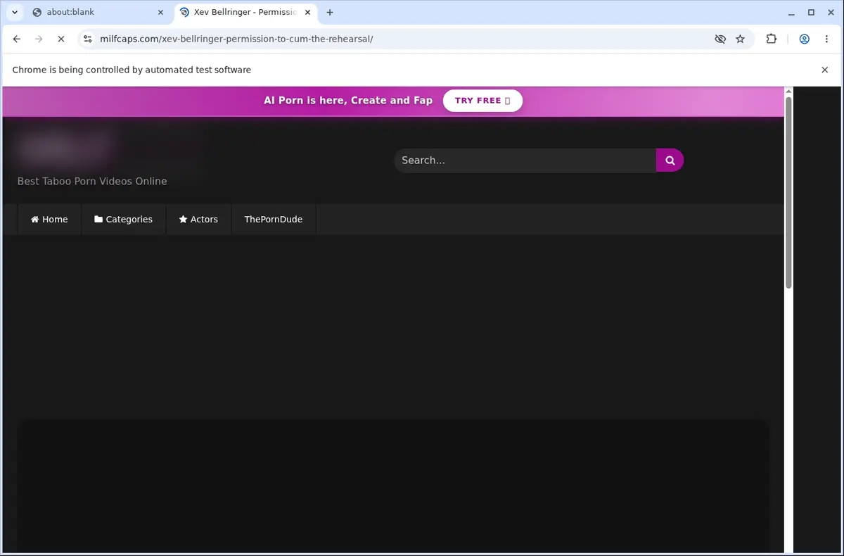The height and width of the screenshot is (556, 844).
Task: Open the tab search dropdown arrow
Action: click(x=15, y=12)
